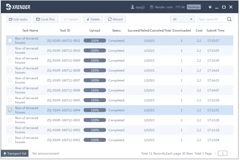This screenshot has width=240, height=160.
Task: Open the Transport list panel
Action: tap(14, 153)
